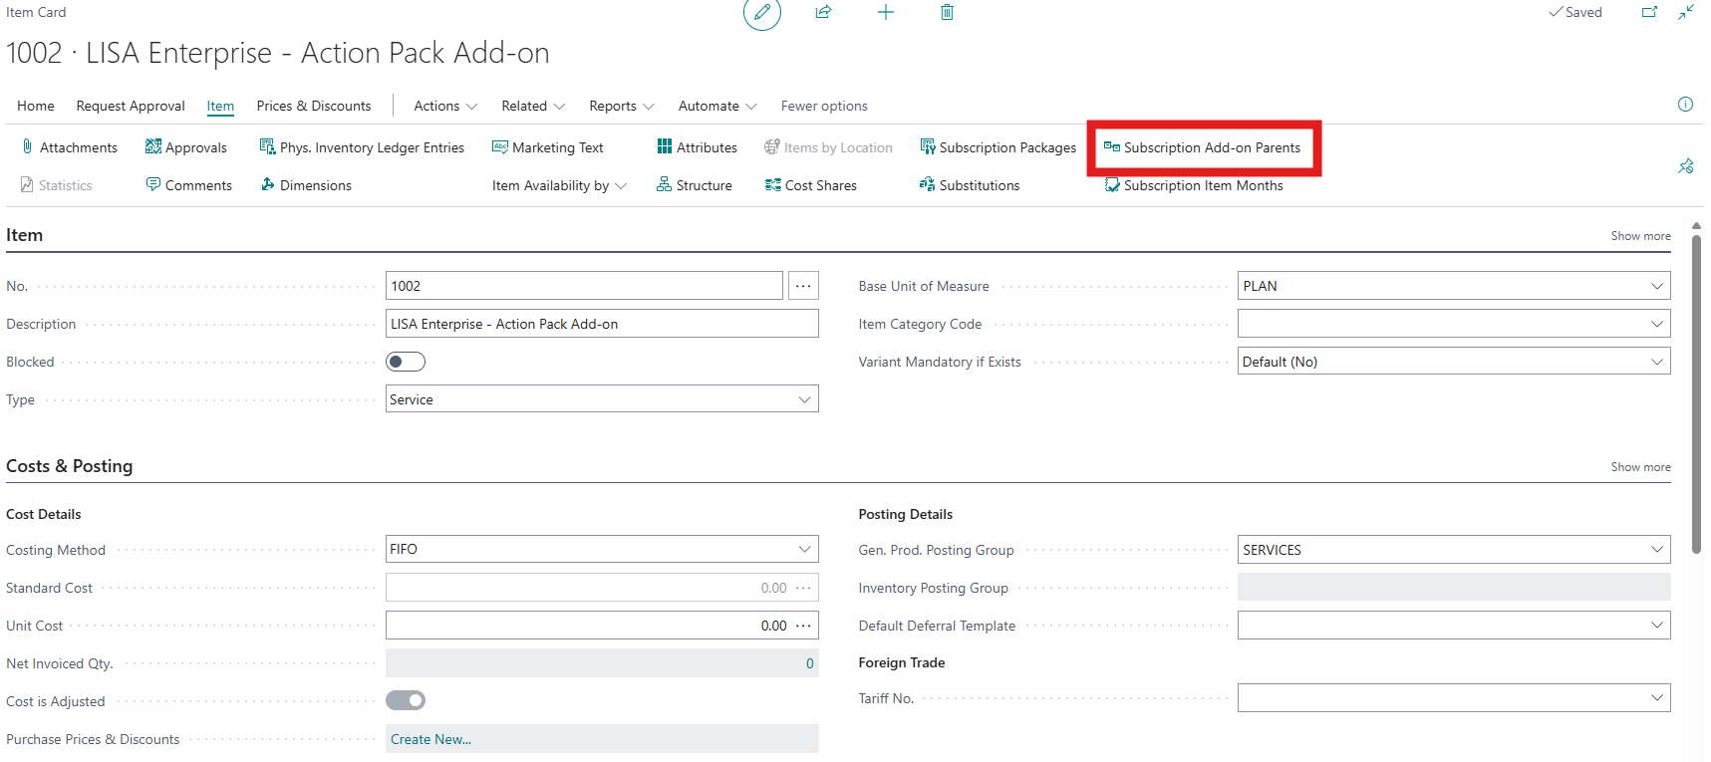
Task: Toggle the Cost is Adjusted switch
Action: [x=406, y=700]
